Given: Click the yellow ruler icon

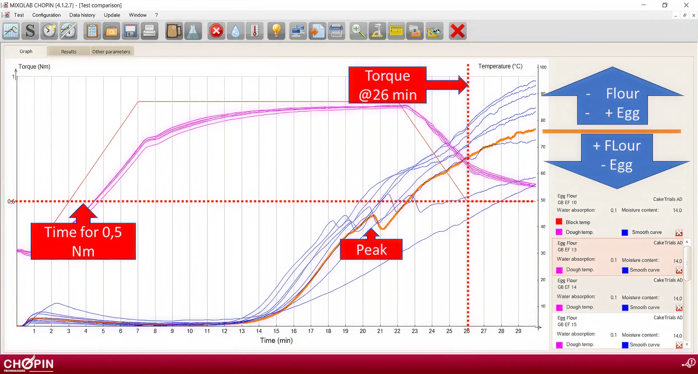Looking at the screenshot, I should coord(396,31).
